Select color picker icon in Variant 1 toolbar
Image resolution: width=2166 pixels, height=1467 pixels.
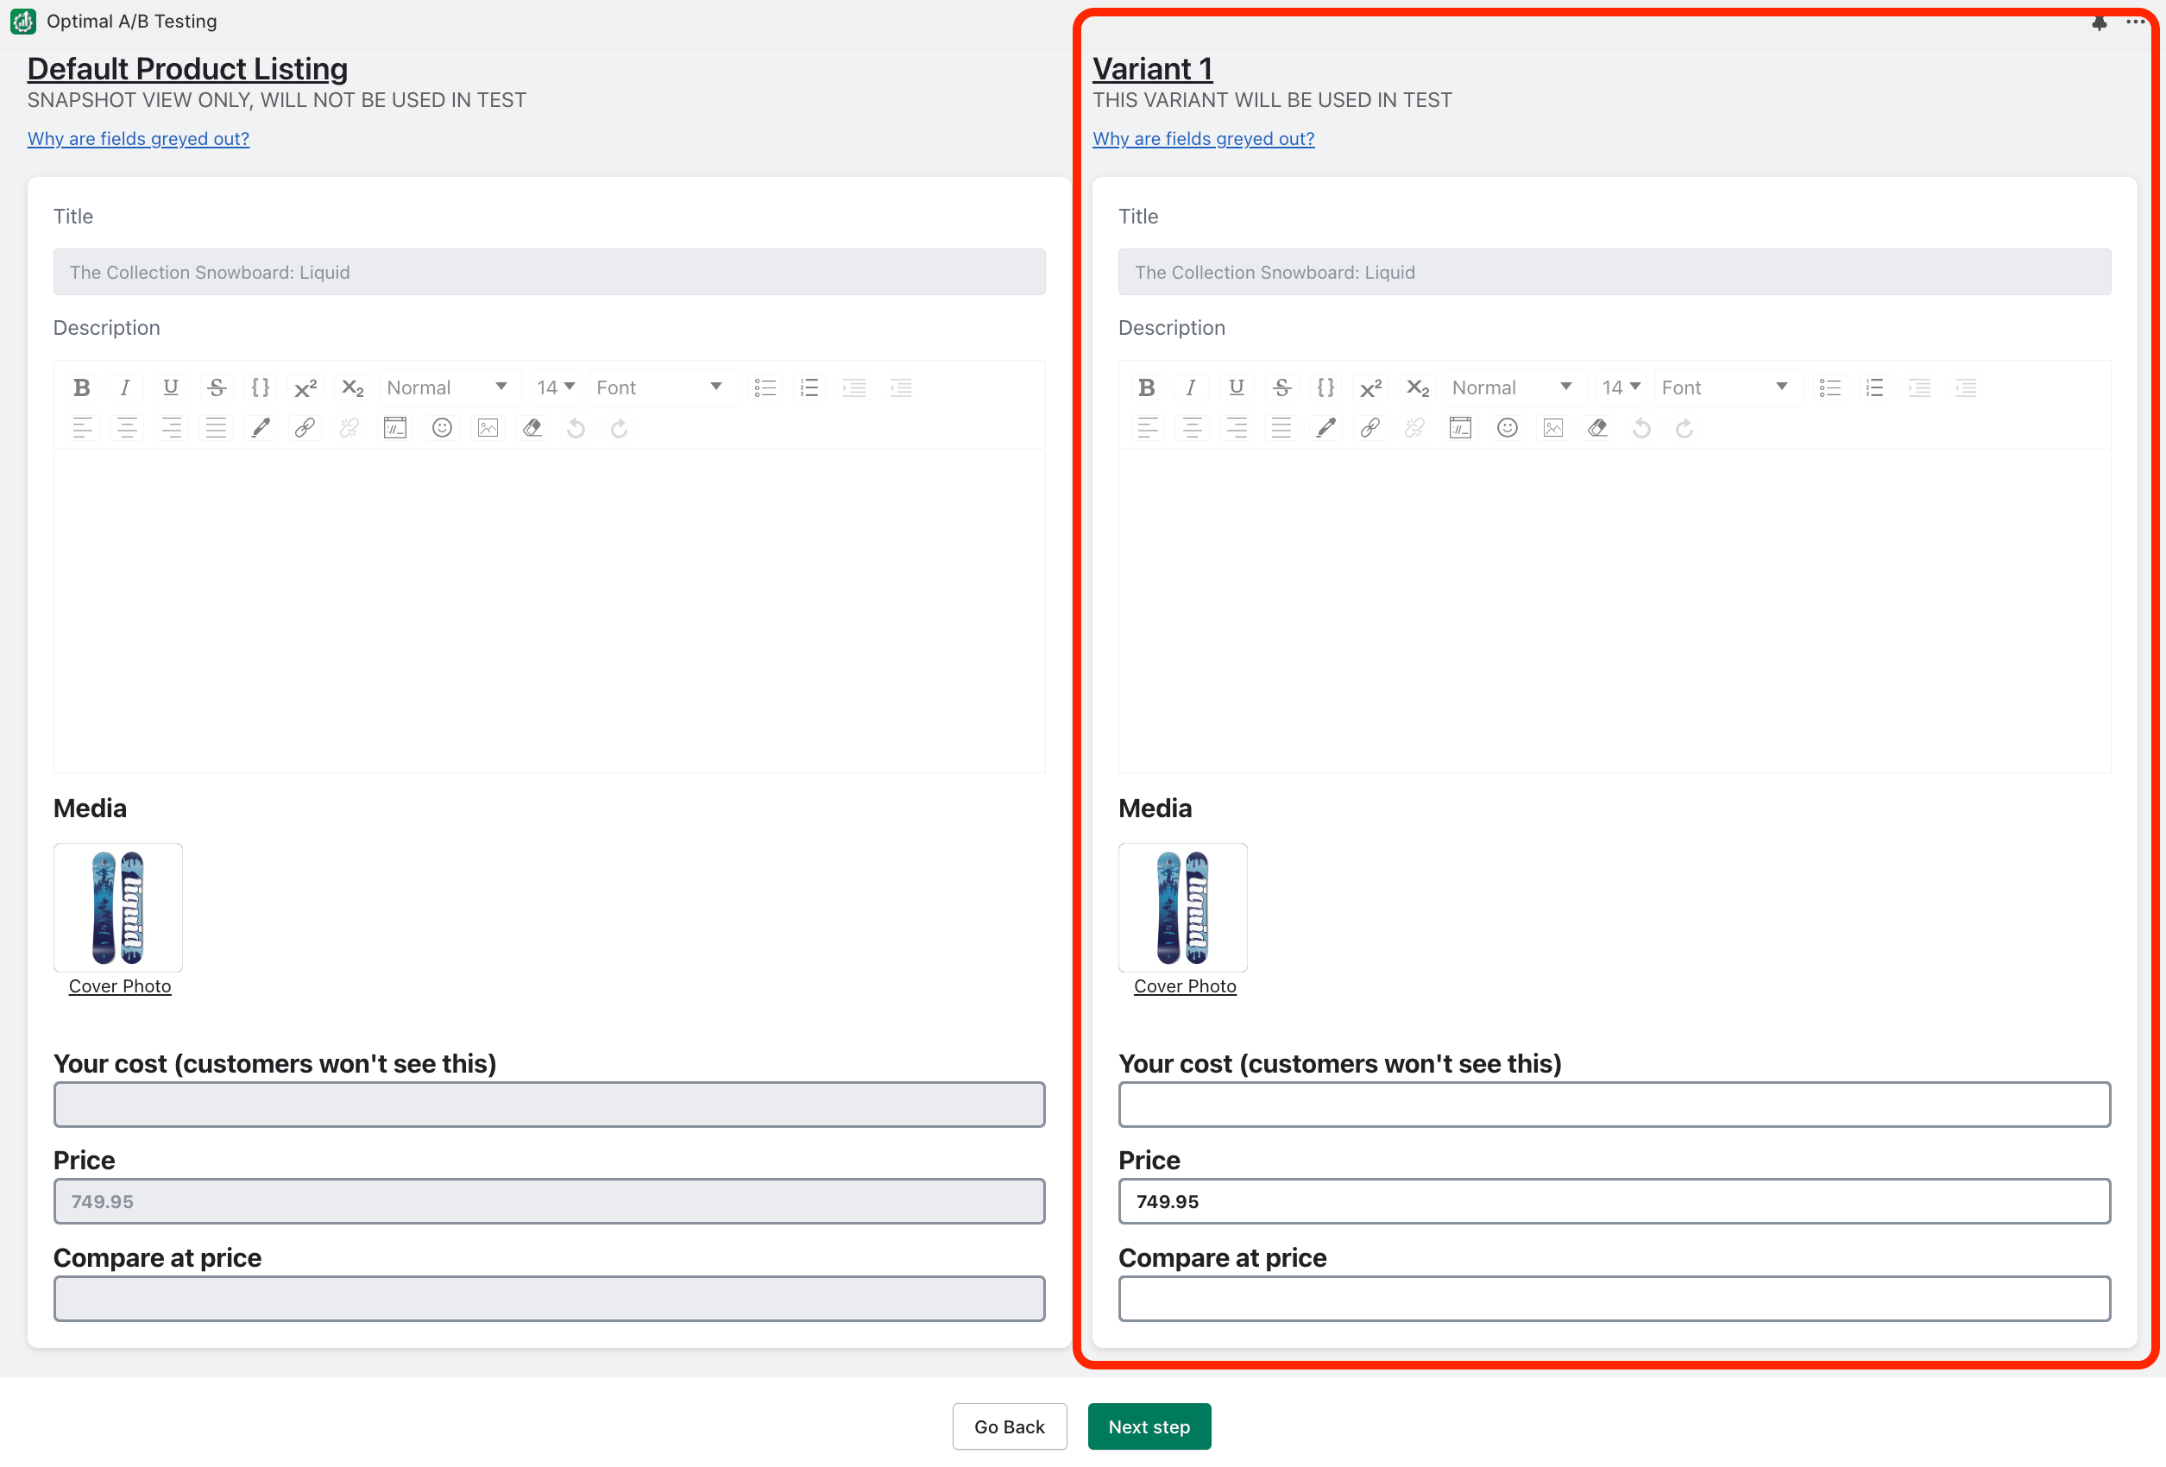(x=1325, y=428)
